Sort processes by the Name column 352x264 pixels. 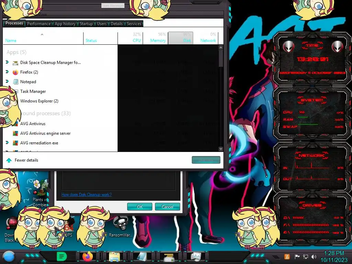(43, 38)
